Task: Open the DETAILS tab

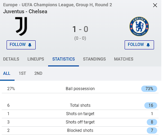Action: [x=11, y=59]
